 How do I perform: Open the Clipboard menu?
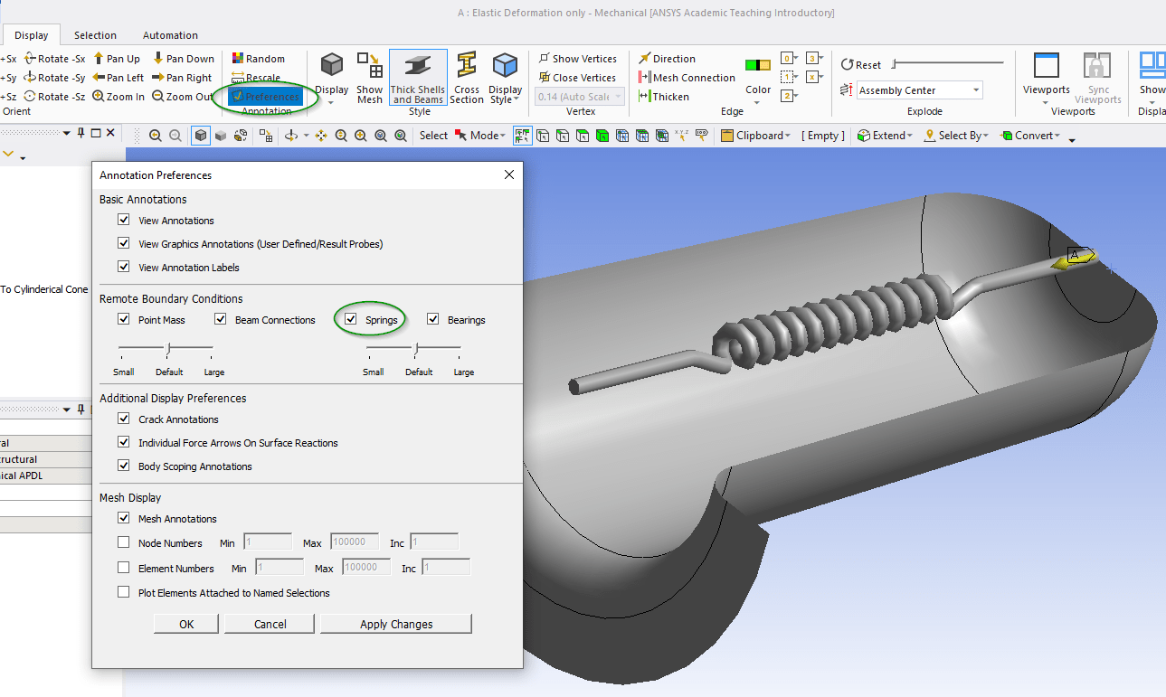pyautogui.click(x=756, y=136)
